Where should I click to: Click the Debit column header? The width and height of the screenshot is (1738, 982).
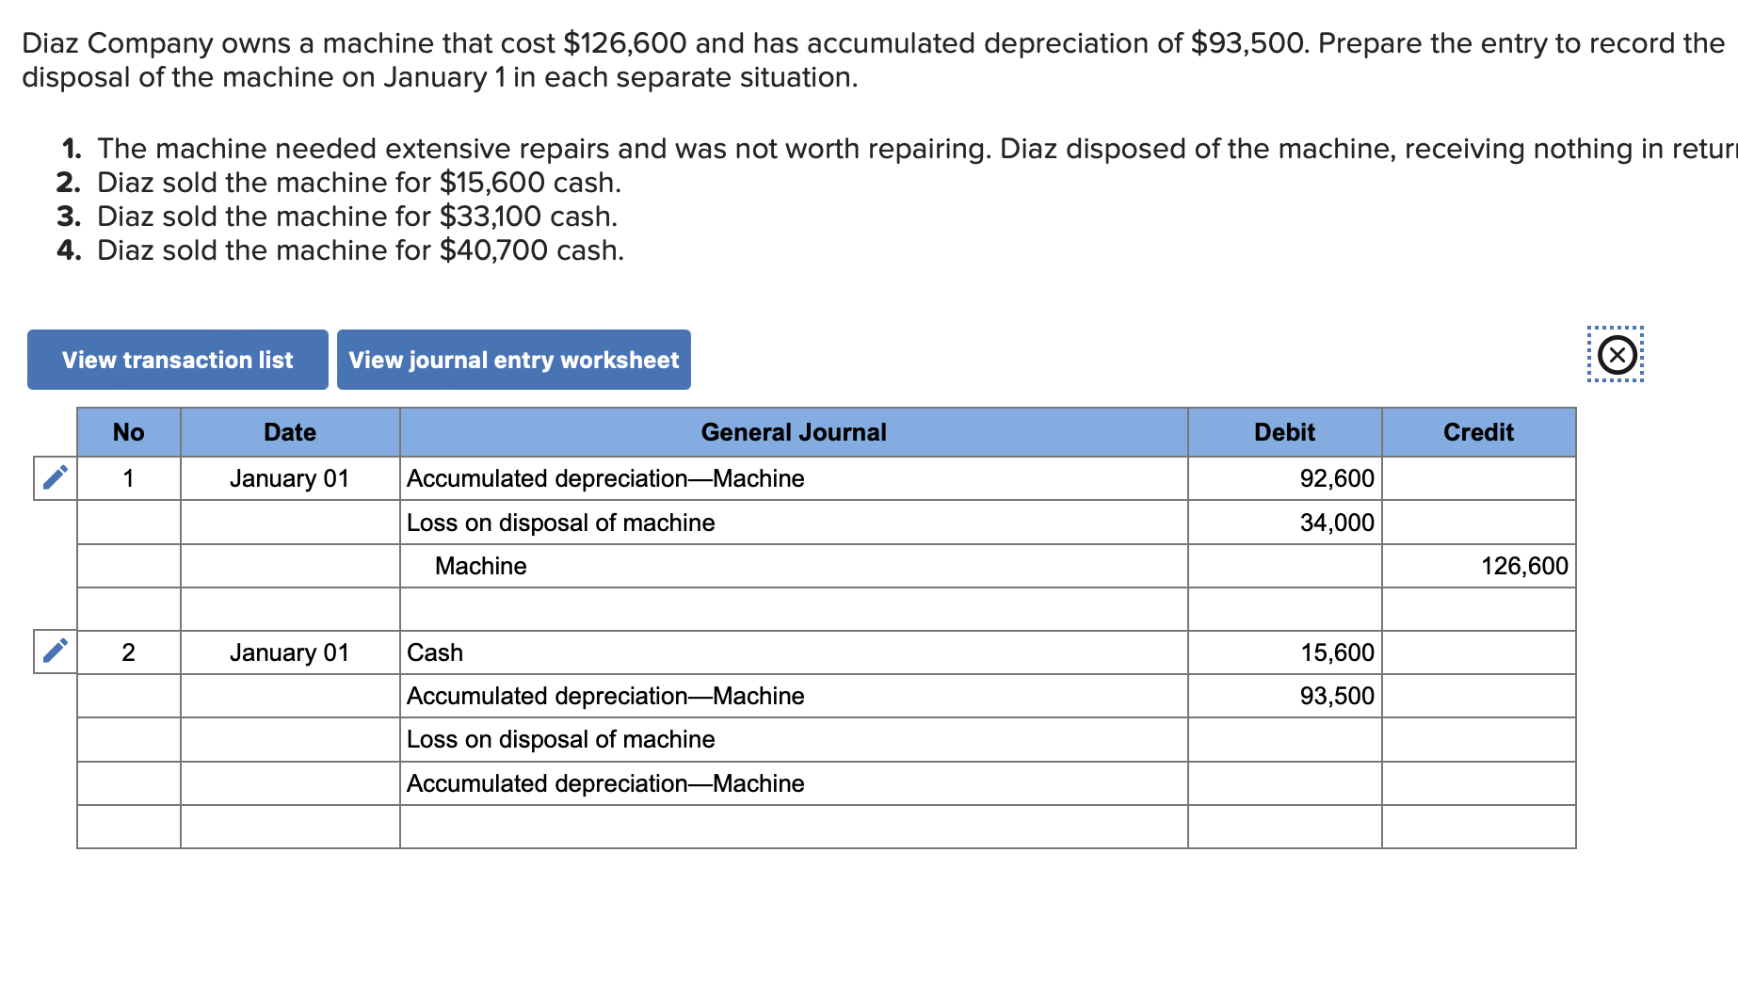coord(1284,432)
